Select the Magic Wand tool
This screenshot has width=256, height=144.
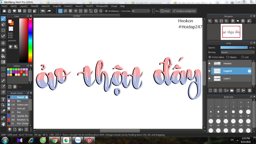point(3,80)
